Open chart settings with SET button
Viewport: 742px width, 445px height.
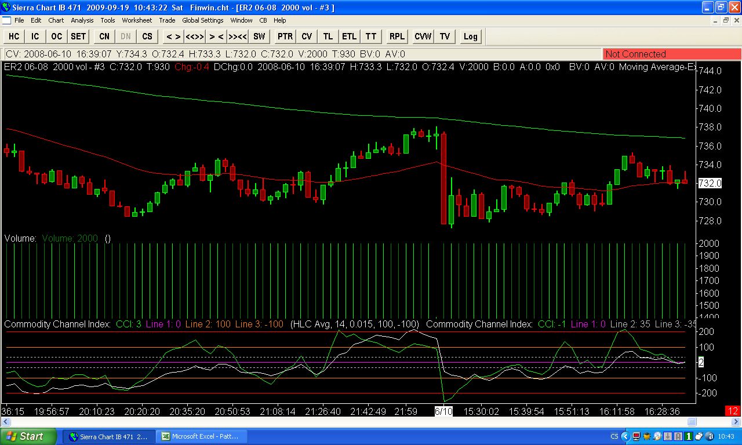click(x=78, y=37)
